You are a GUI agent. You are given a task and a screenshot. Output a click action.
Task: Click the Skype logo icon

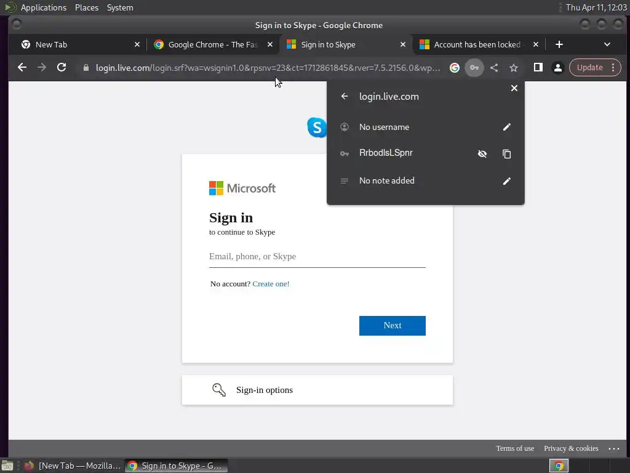click(x=317, y=127)
